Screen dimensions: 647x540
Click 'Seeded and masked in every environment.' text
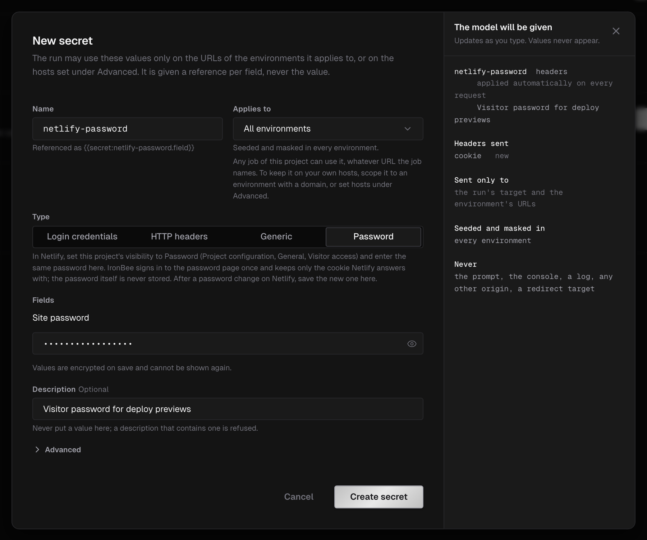(x=306, y=148)
